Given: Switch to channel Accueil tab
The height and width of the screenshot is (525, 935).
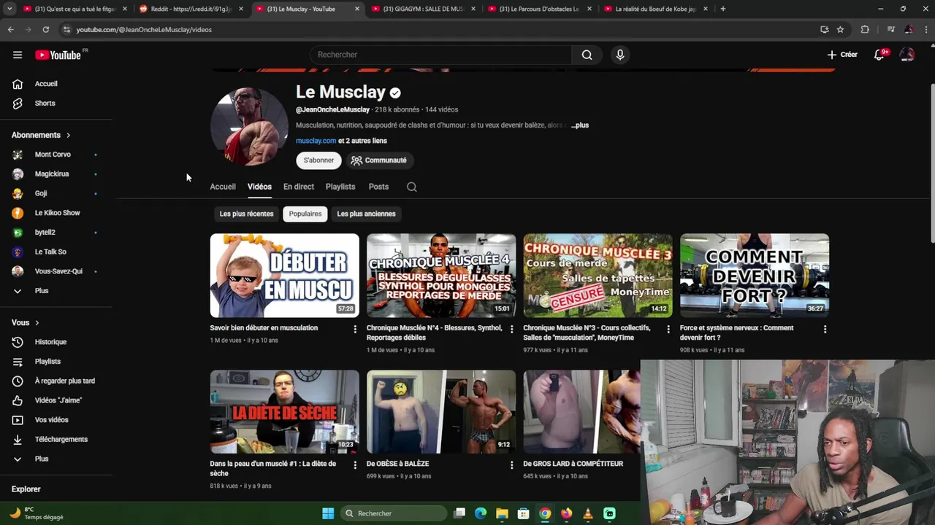Looking at the screenshot, I should 223,187.
